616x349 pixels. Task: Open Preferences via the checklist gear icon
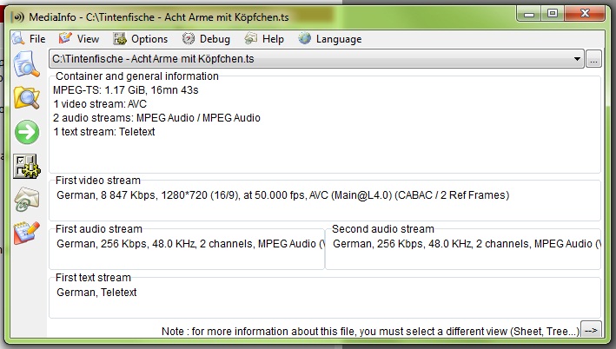click(26, 167)
